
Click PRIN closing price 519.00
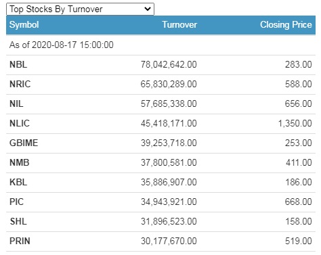click(299, 241)
